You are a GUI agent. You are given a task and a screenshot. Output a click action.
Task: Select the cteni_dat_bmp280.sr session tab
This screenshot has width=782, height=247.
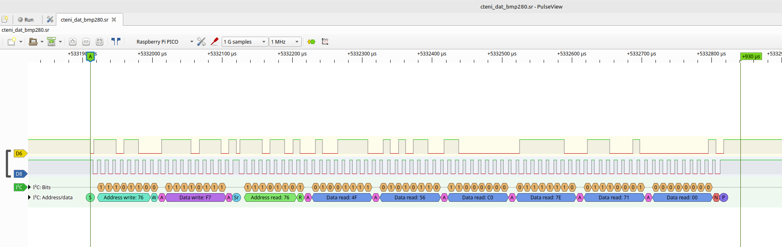click(x=84, y=20)
